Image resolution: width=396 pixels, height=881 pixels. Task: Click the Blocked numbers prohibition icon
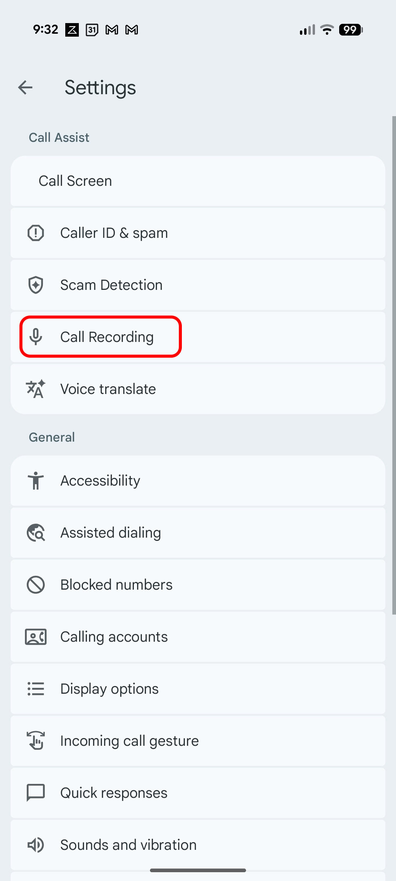point(36,585)
